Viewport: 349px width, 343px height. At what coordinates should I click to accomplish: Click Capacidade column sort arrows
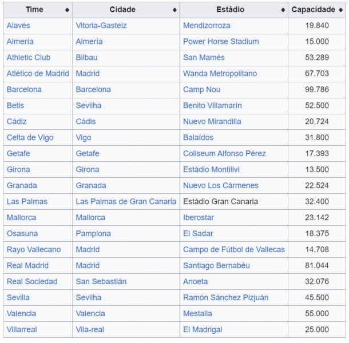(341, 10)
